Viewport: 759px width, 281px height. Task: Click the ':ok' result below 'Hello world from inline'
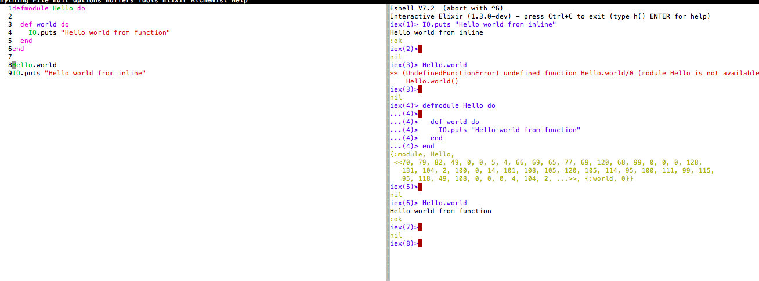pyautogui.click(x=396, y=41)
